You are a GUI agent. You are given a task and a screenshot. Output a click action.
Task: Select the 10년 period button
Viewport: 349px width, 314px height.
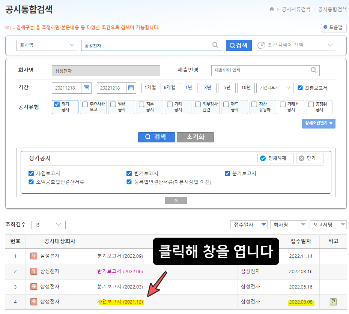tap(246, 88)
